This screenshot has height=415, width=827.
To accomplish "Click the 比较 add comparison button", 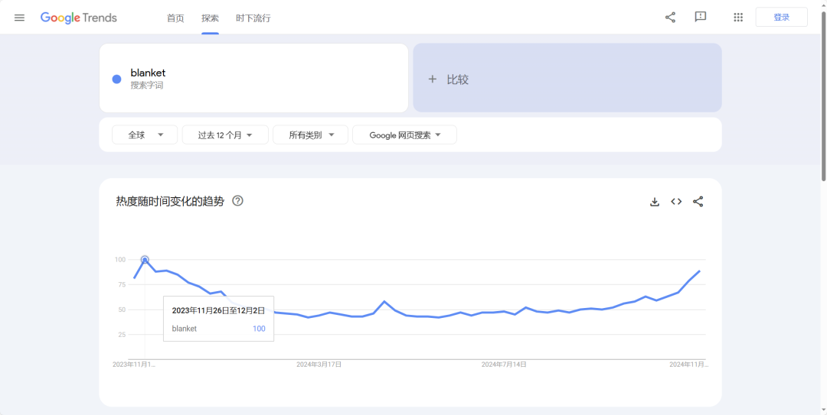I will click(x=567, y=79).
